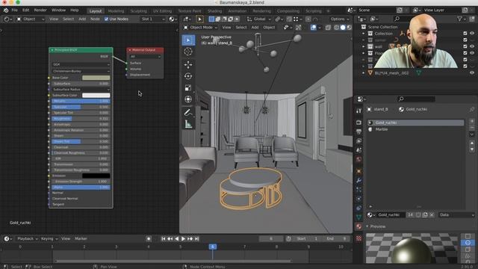Select the Cursor tool in the 3D viewport
Screen dimensions: 478x269
pyautogui.click(x=188, y=52)
